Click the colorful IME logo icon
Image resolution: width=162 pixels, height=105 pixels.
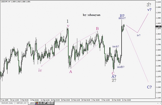coord(37,103)
